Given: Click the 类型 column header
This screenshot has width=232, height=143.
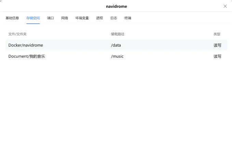Looking at the screenshot, I should point(217,34).
